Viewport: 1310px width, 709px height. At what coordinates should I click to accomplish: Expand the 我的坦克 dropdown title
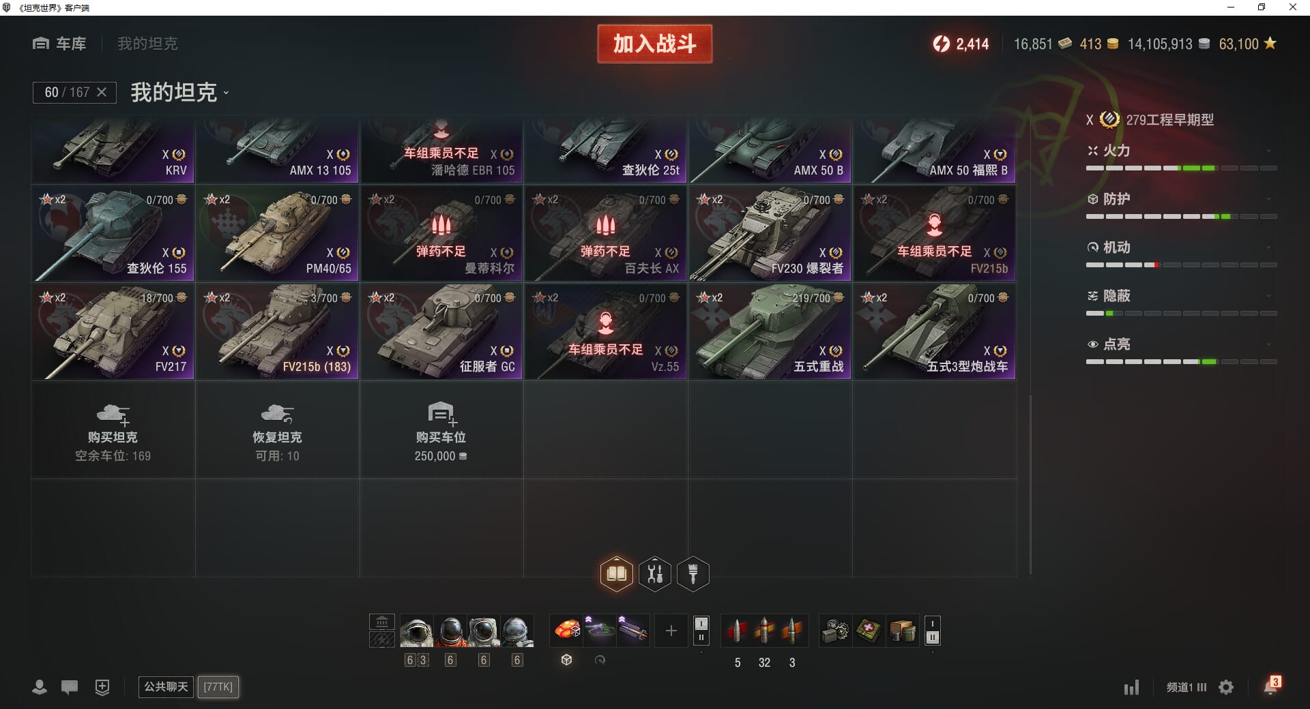point(180,92)
